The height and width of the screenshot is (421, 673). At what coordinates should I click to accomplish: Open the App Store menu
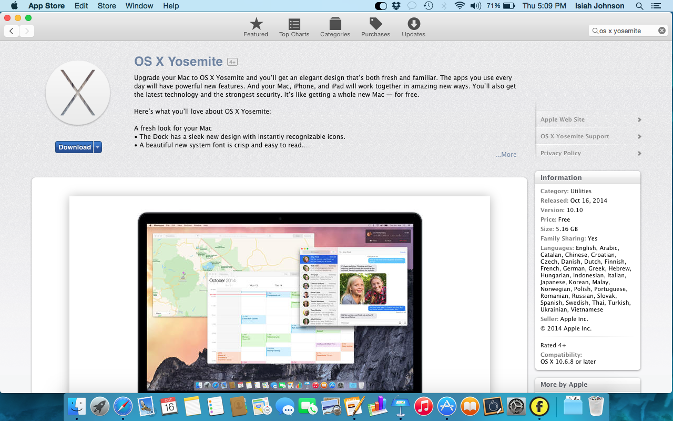click(x=46, y=6)
